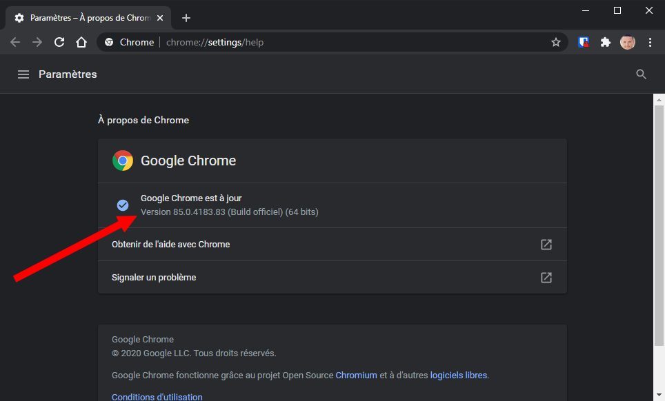Screen dimensions: 665x401
Task: Click the browser back arrow
Action: [15, 42]
